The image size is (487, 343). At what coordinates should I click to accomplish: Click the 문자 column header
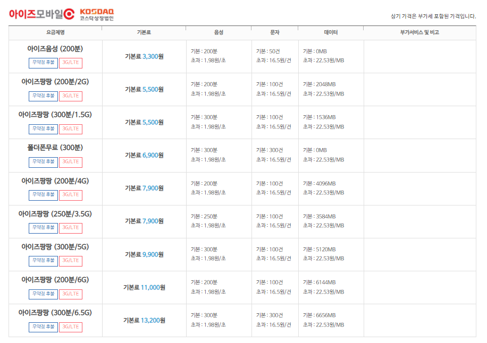[275, 32]
